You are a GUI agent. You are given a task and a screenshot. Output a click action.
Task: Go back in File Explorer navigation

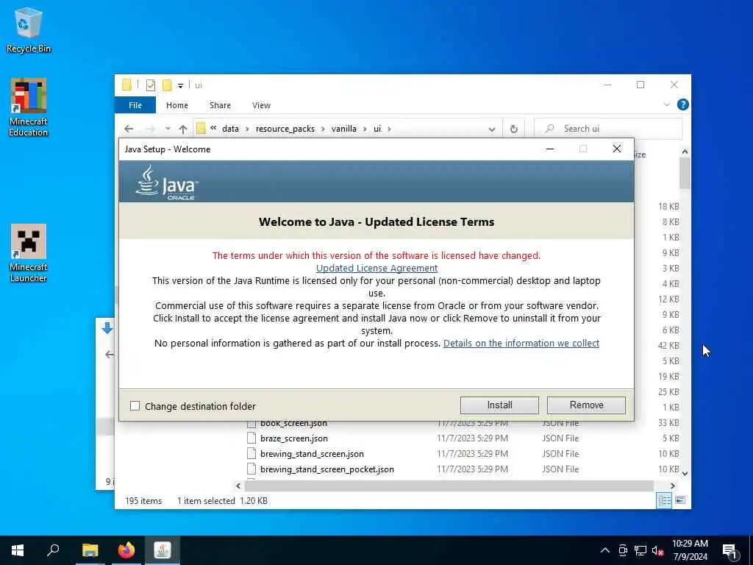tap(128, 129)
